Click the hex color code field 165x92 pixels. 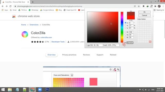[130, 43]
